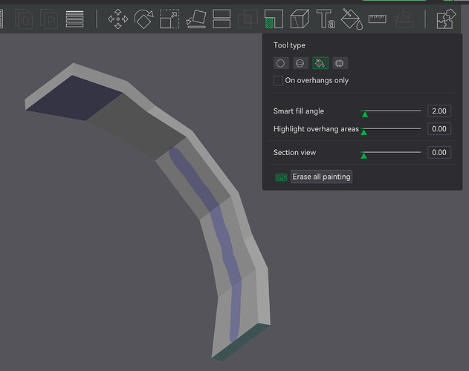Open the Text shape tool

click(326, 19)
